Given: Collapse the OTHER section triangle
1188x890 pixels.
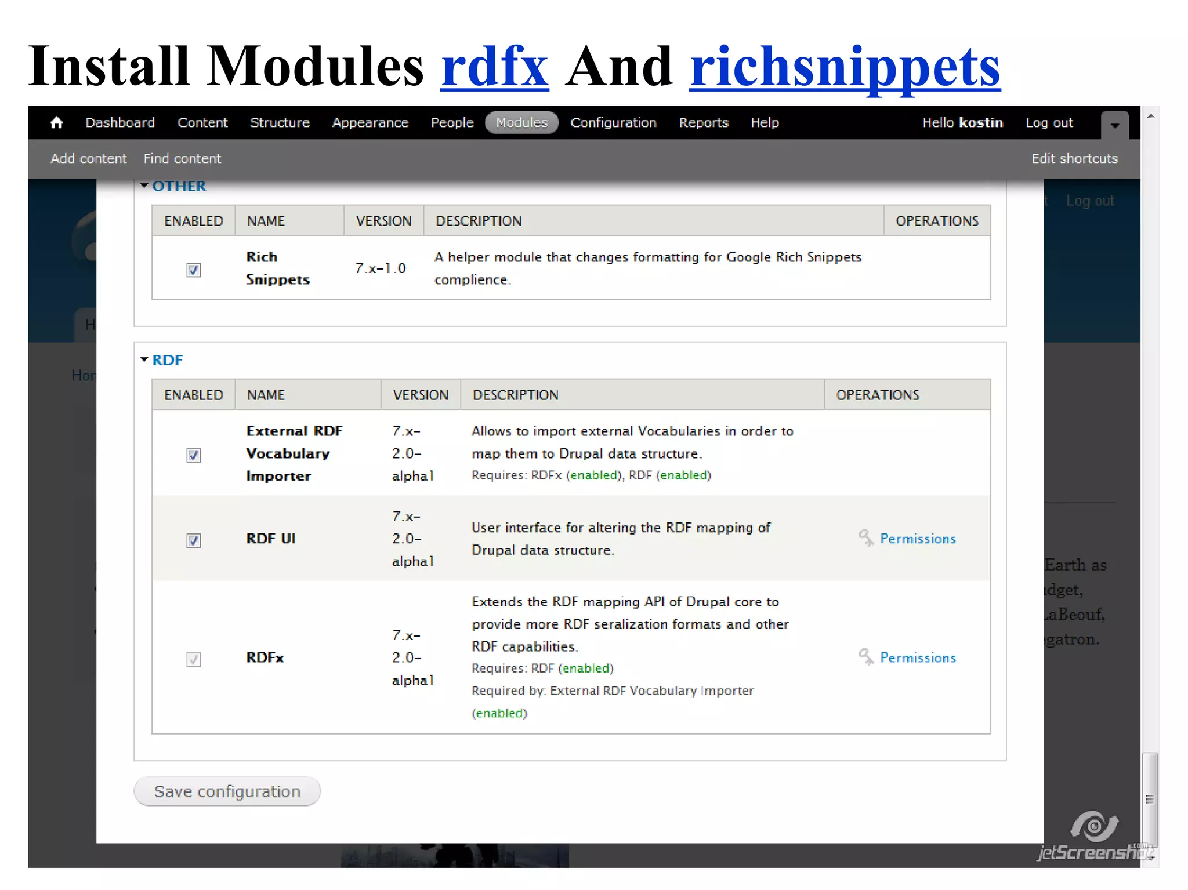Looking at the screenshot, I should tap(144, 186).
